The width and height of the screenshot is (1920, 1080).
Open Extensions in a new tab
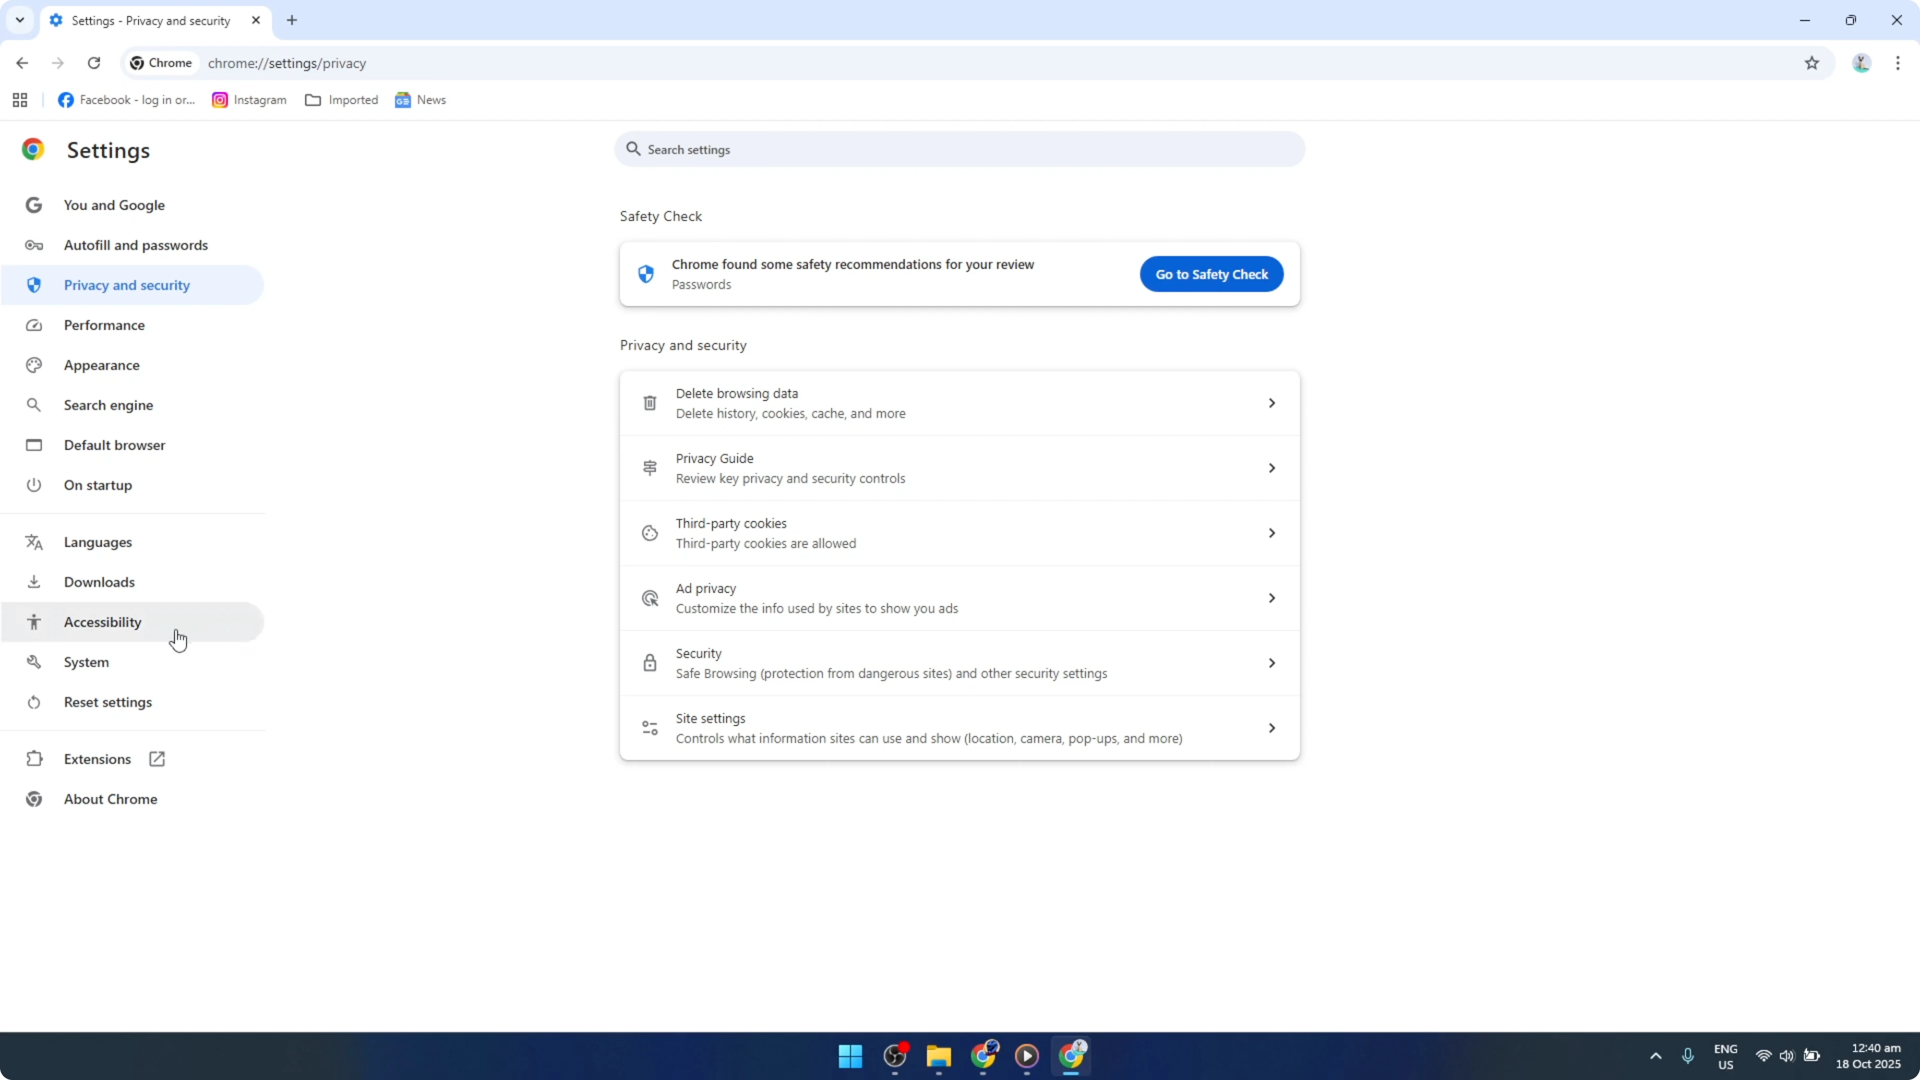[156, 758]
